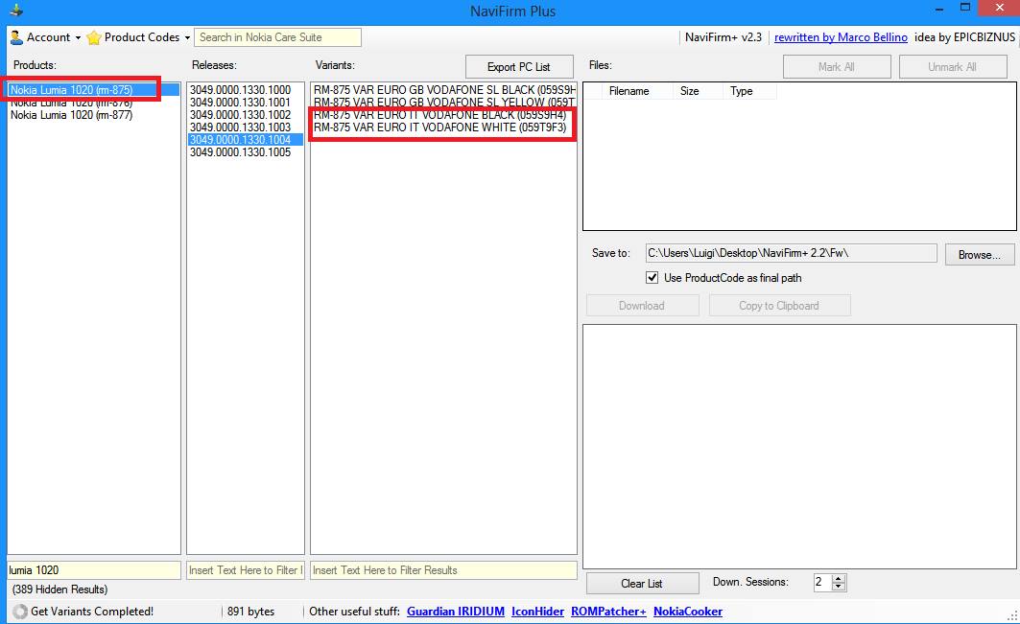
Task: Open the Guardian IRIDIUM link
Action: [456, 611]
